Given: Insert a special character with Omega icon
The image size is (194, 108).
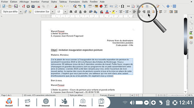Looking at the screenshot, I should click(x=122, y=6).
